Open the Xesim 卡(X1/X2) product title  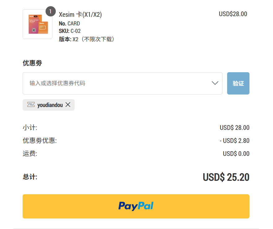(x=80, y=15)
